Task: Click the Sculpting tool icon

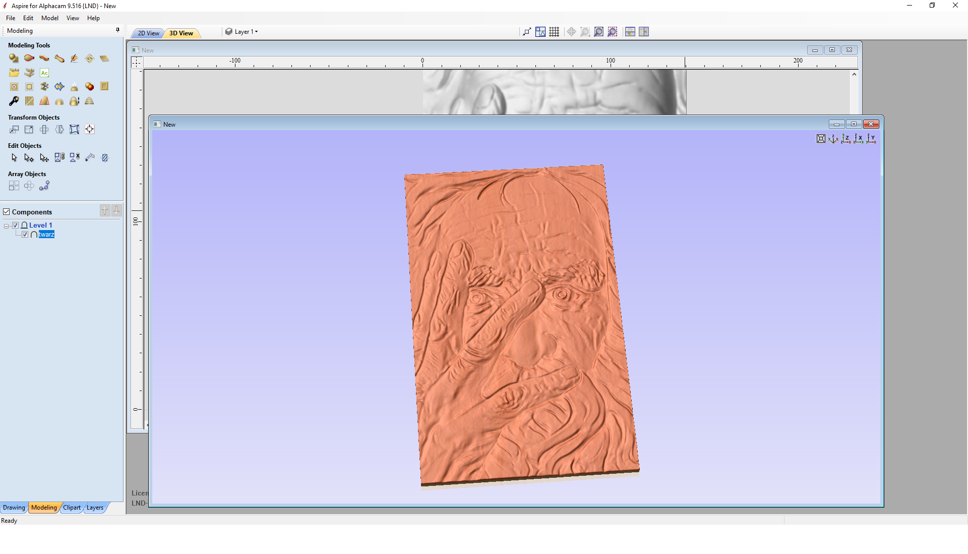Action: point(74,59)
